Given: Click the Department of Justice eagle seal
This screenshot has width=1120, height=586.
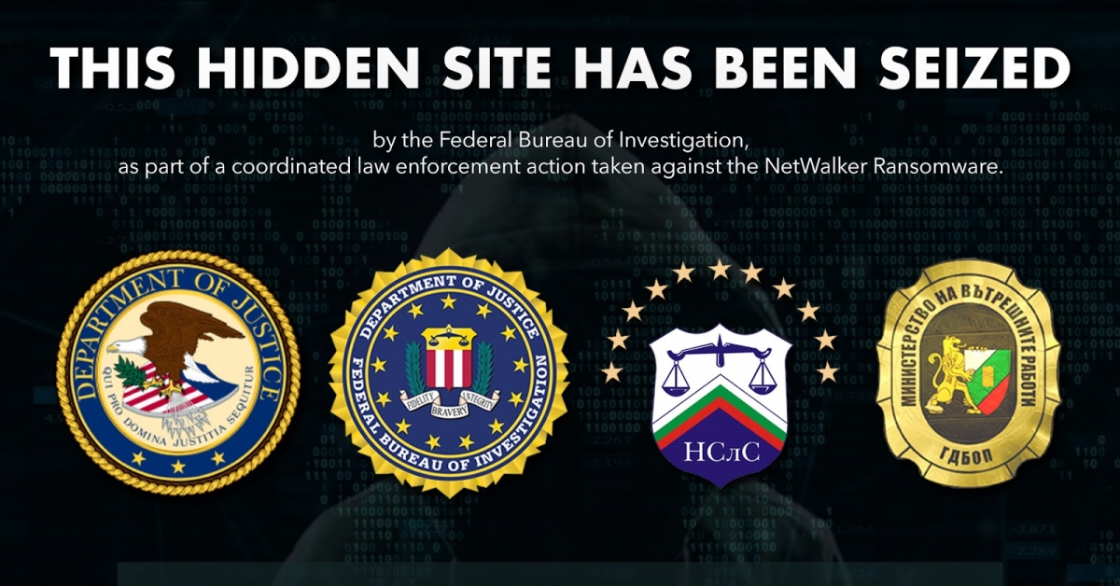Looking at the screenshot, I should click(x=178, y=373).
